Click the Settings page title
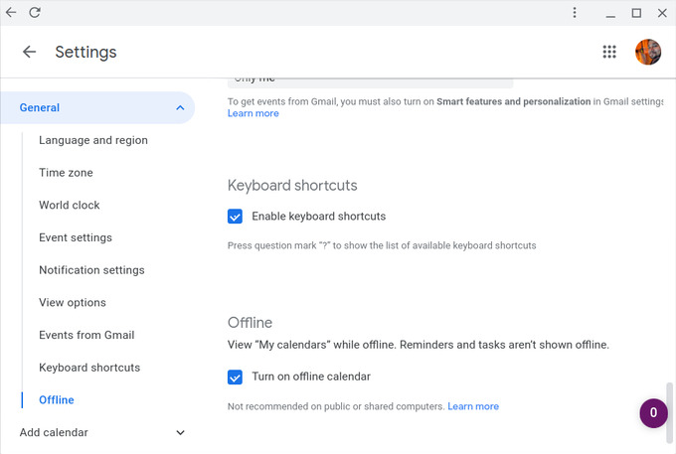 [85, 52]
